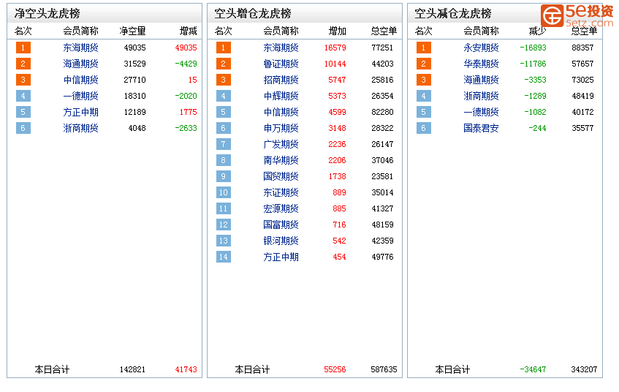Open 招商期货 member link
Image resolution: width=619 pixels, height=392 pixels.
pos(281,80)
